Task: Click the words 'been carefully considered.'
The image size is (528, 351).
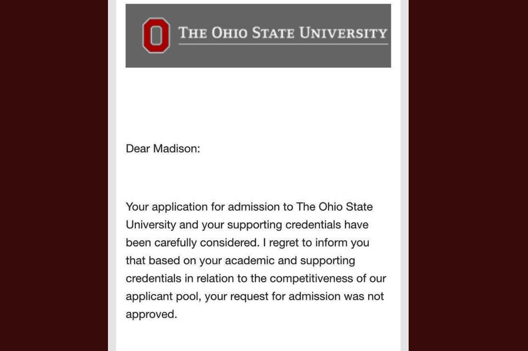Action: [x=192, y=242]
